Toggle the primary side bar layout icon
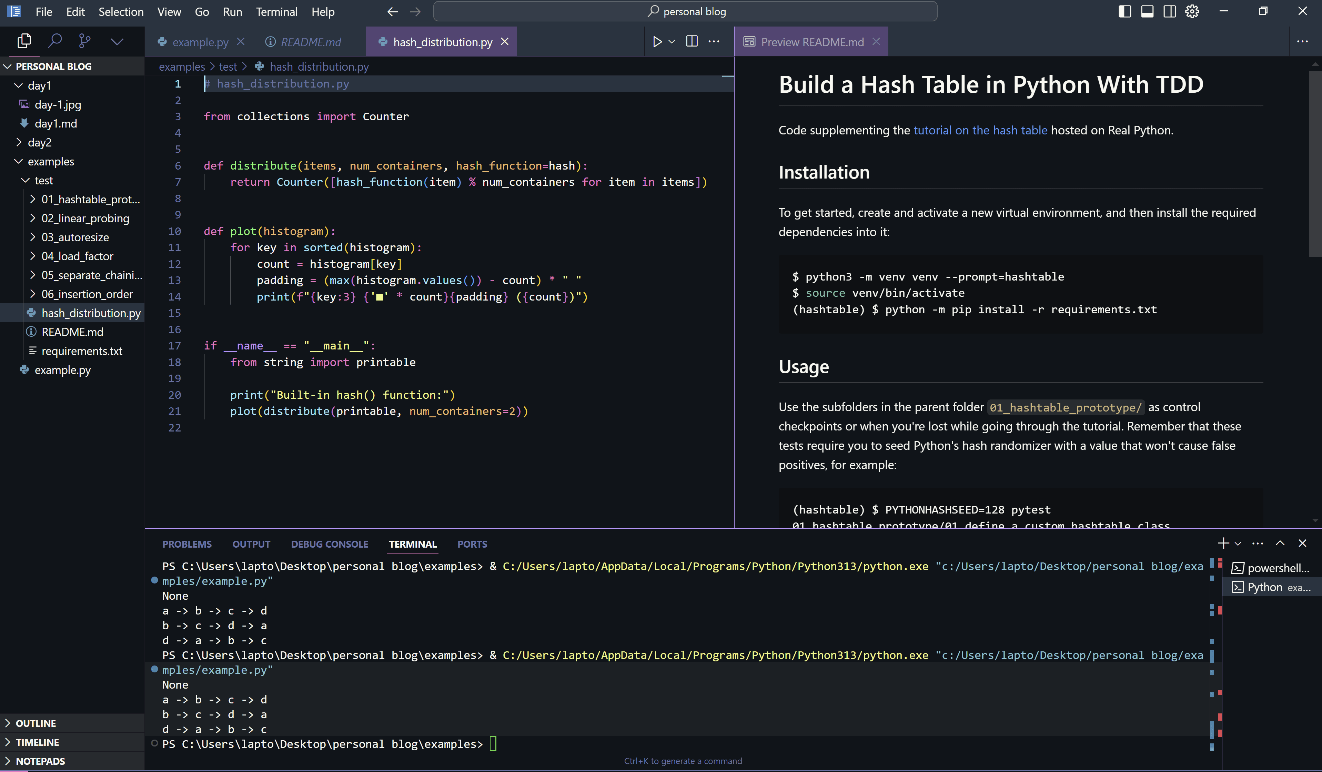 tap(1124, 11)
